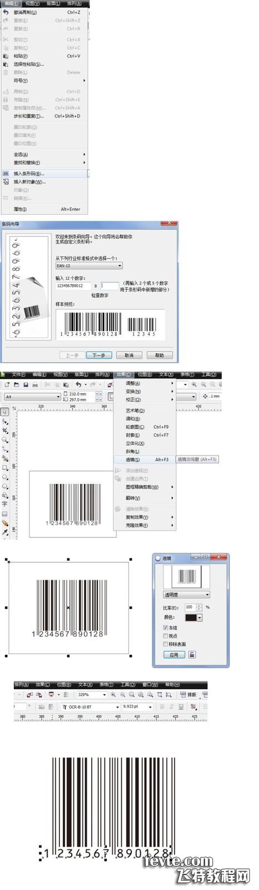The image size is (259, 890).
Task: Open the 窗口 menu in lower menu bar
Action: 150,685
